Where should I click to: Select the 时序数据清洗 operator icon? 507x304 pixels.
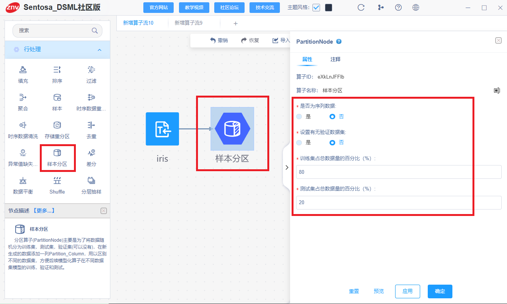click(23, 125)
